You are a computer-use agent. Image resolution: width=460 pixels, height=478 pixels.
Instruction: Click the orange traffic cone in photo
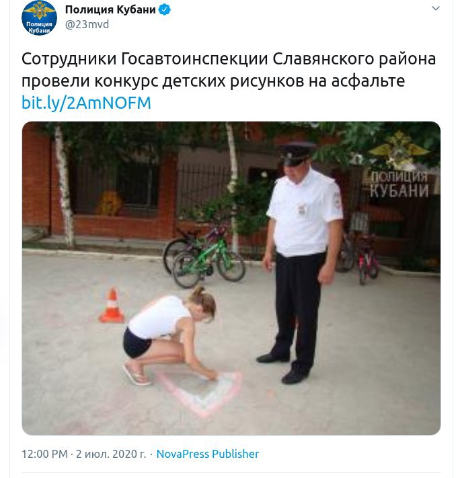click(112, 305)
